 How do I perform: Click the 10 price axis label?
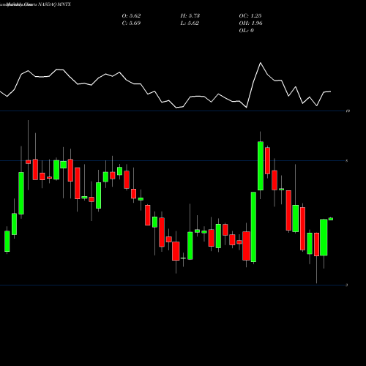pyautogui.click(x=348, y=111)
